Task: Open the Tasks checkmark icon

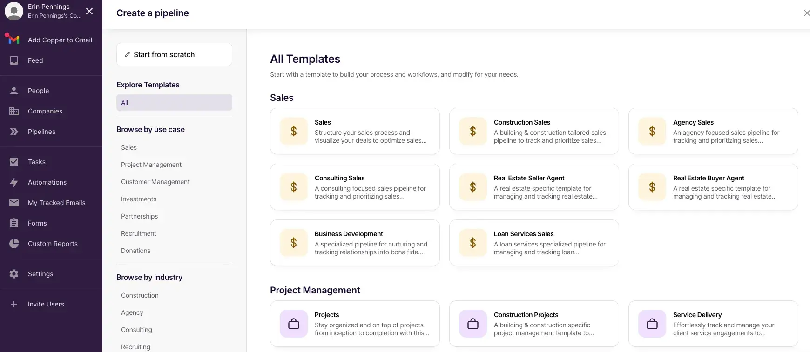Action: [14, 162]
